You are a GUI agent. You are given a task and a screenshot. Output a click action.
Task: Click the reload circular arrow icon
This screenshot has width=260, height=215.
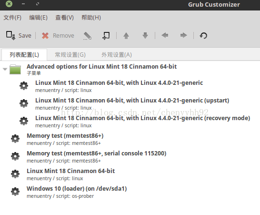tap(203, 36)
